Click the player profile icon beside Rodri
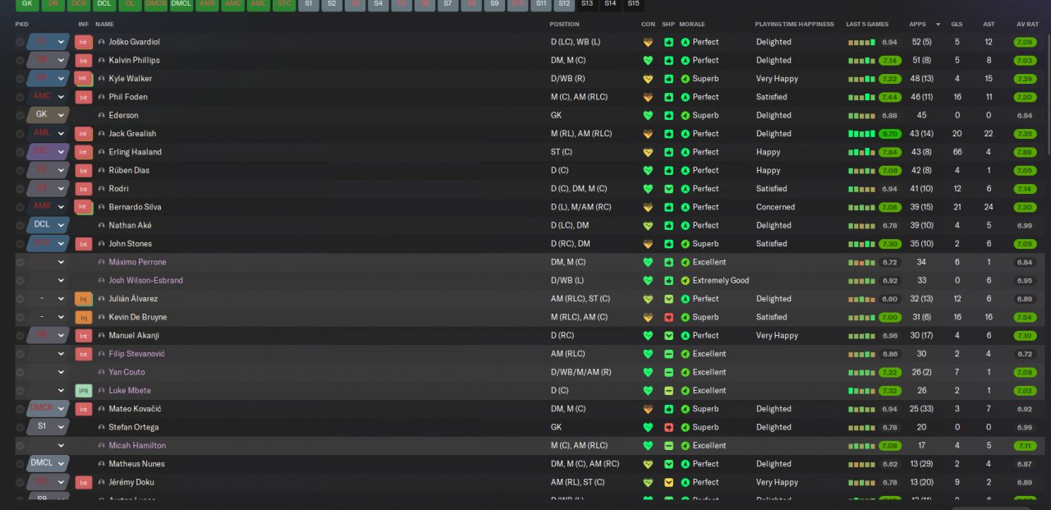This screenshot has height=510, width=1051. pos(102,189)
